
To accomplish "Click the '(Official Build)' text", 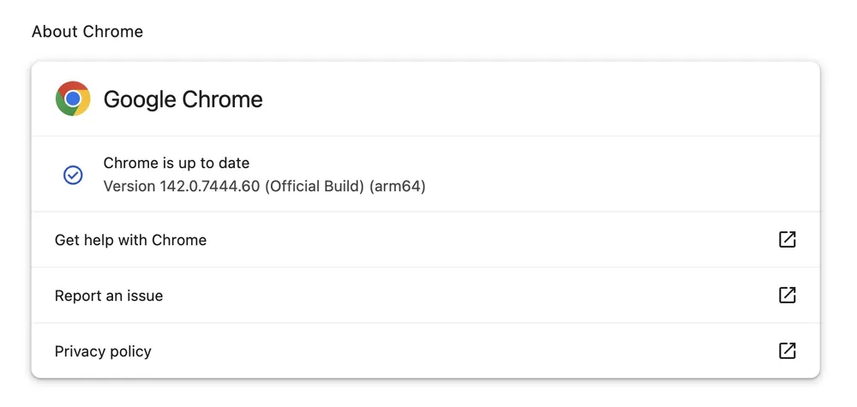I will (x=315, y=186).
